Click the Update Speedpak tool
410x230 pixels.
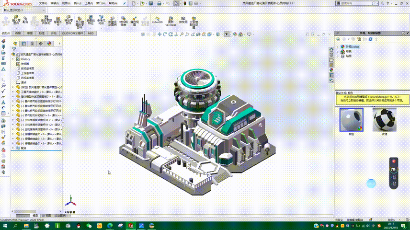coord(171,22)
